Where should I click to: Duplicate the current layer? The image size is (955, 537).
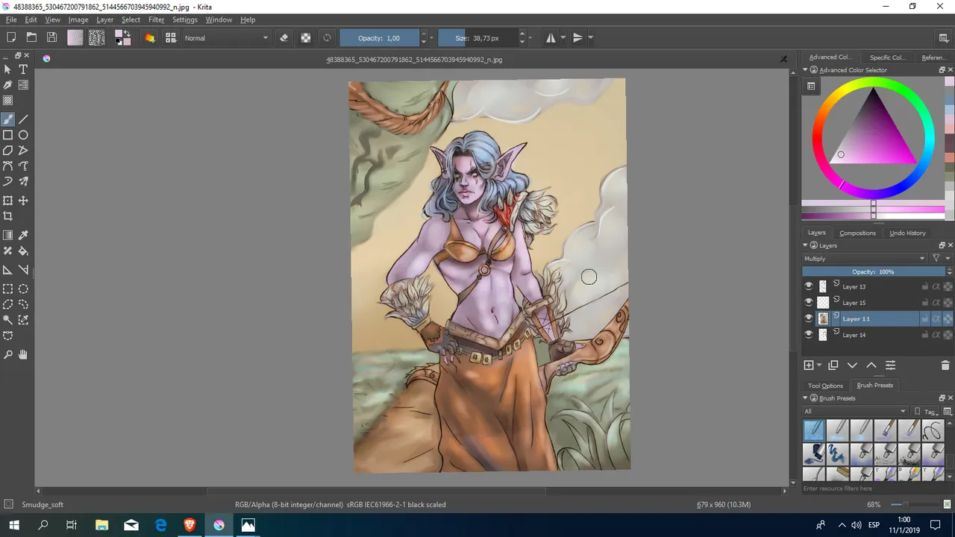point(833,365)
